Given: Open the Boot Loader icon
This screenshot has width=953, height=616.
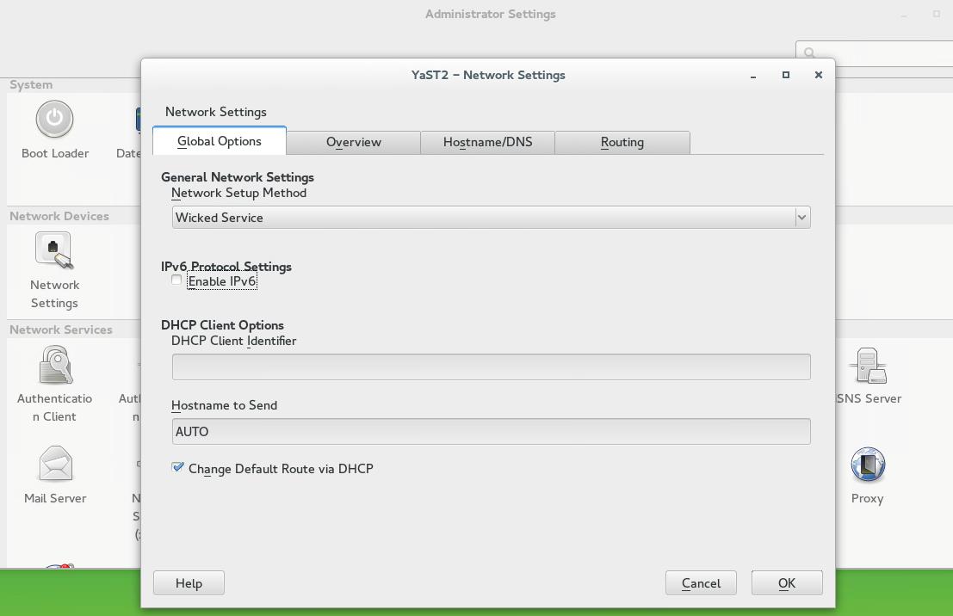Looking at the screenshot, I should click(54, 120).
